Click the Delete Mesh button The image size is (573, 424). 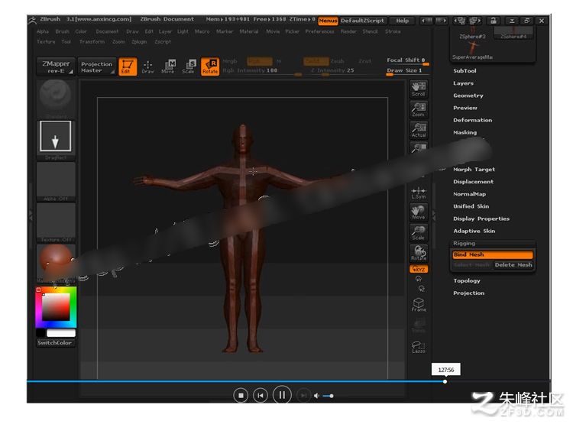(x=513, y=265)
